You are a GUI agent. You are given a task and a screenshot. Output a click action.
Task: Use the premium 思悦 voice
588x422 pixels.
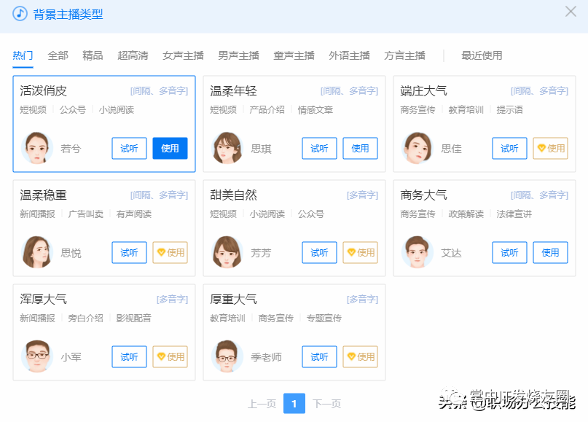(x=170, y=252)
